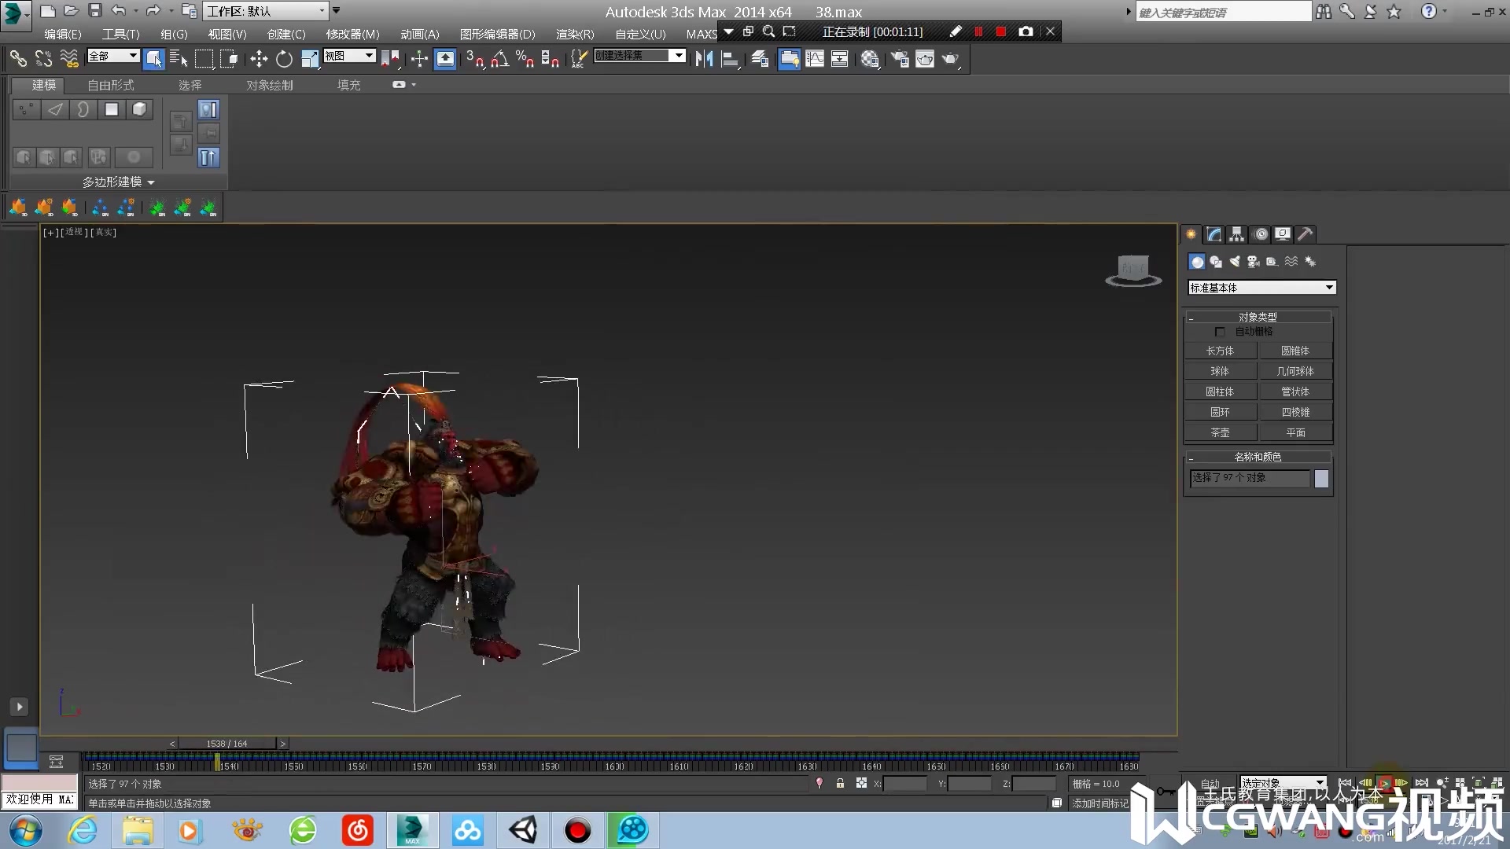Create a 长方体 primitive

click(1221, 351)
